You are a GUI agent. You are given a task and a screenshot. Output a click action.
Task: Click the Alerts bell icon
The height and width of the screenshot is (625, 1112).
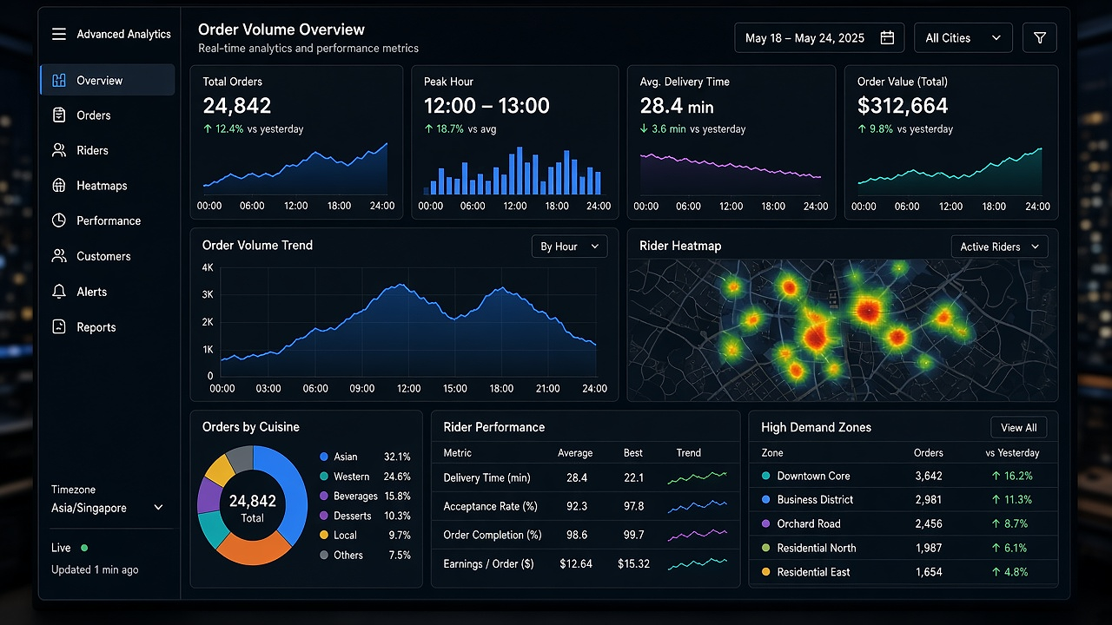pos(59,292)
